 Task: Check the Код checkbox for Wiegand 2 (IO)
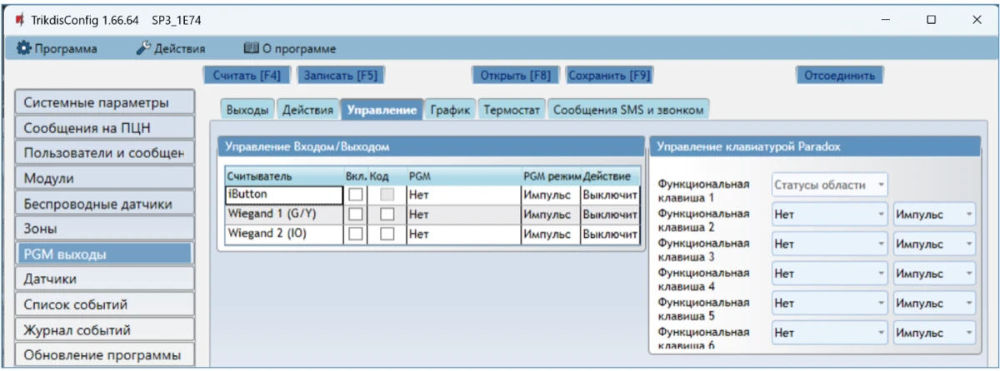[387, 235]
